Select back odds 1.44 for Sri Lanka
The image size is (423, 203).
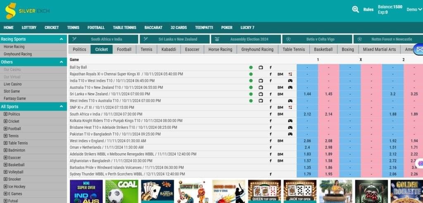[307, 94]
